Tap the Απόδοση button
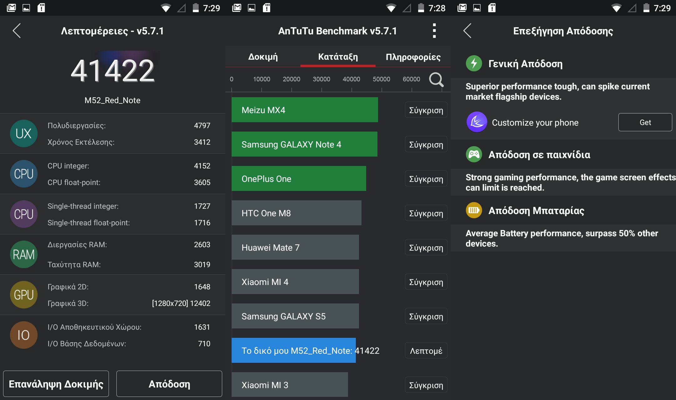 pos(169,384)
